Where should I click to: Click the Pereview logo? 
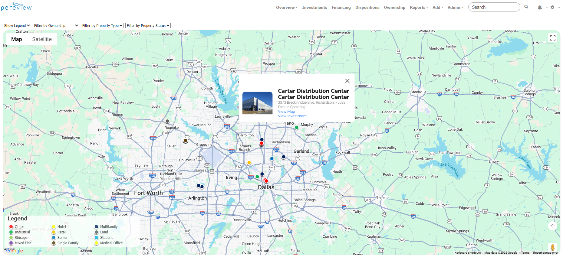tap(16, 7)
